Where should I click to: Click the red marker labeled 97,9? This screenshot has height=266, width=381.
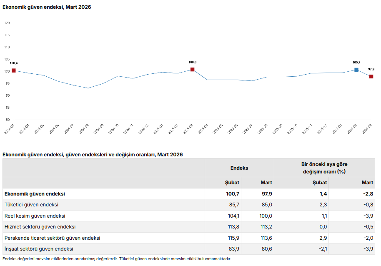point(371,76)
